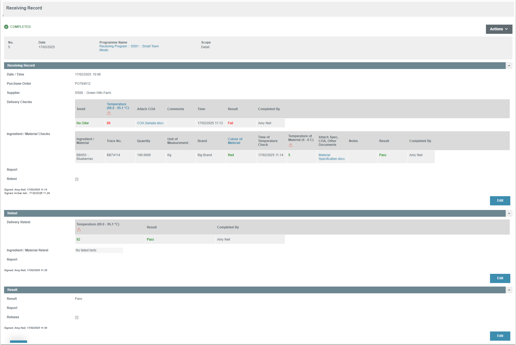Screen dimensions: 516x345
Task: Click the green Completed status check icon
Action: click(x=6, y=27)
